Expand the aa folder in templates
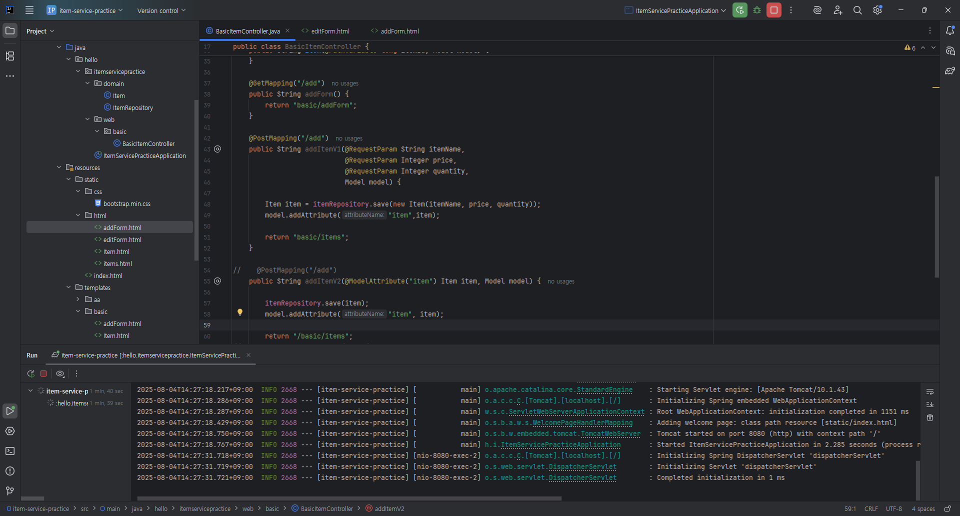Screen dimensions: 960x516 [x=78, y=299]
